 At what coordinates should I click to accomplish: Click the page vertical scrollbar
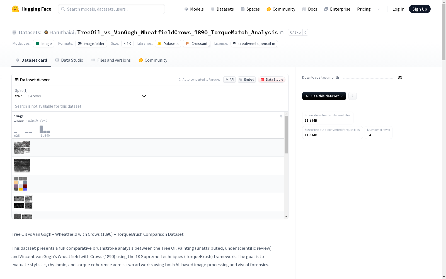(x=444, y=32)
